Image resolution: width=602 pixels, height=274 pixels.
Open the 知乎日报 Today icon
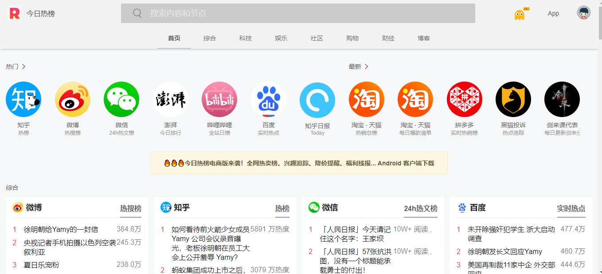coord(317,100)
